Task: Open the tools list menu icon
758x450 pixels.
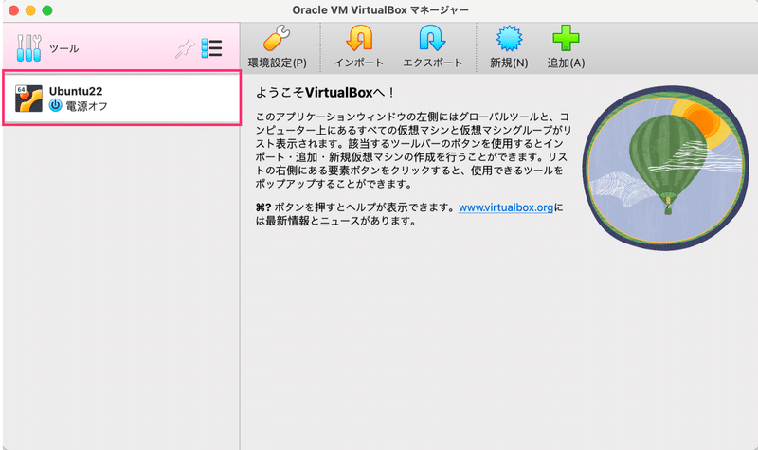Action: (211, 48)
